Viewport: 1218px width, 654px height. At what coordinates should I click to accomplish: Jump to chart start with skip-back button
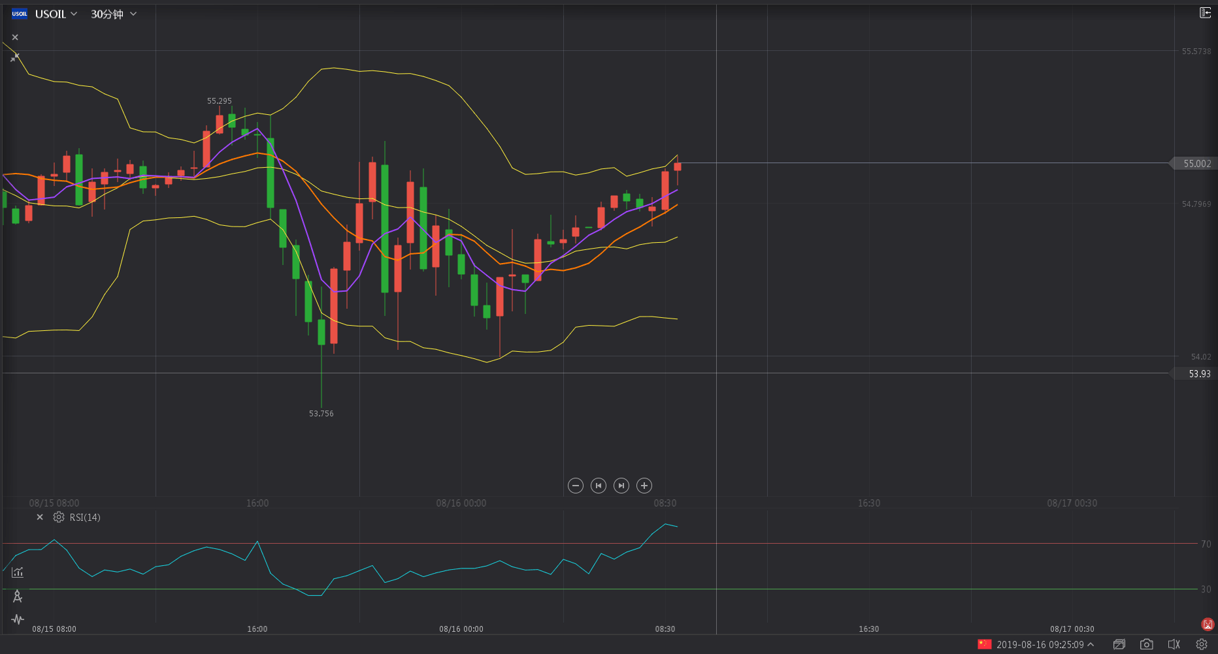[599, 486]
